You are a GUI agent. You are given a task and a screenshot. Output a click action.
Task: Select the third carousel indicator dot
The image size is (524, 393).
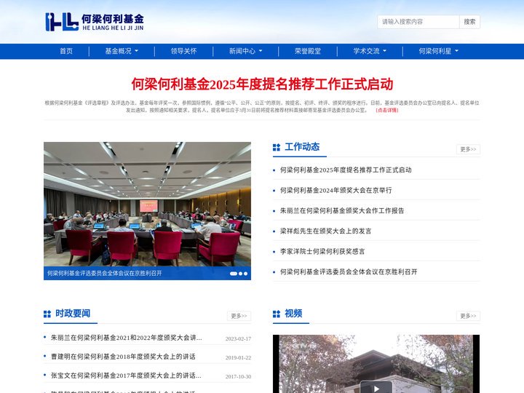pyautogui.click(x=246, y=274)
